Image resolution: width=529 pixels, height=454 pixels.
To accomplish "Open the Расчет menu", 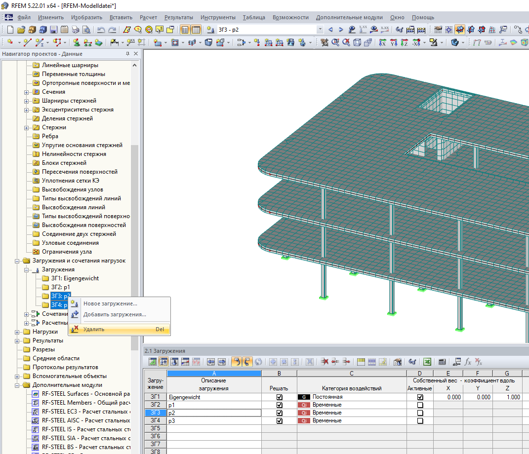I will [149, 17].
